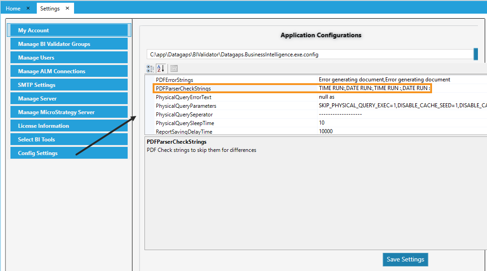Image resolution: width=487 pixels, height=271 pixels.
Task: Edit the sleep time value 10
Action: 322,123
